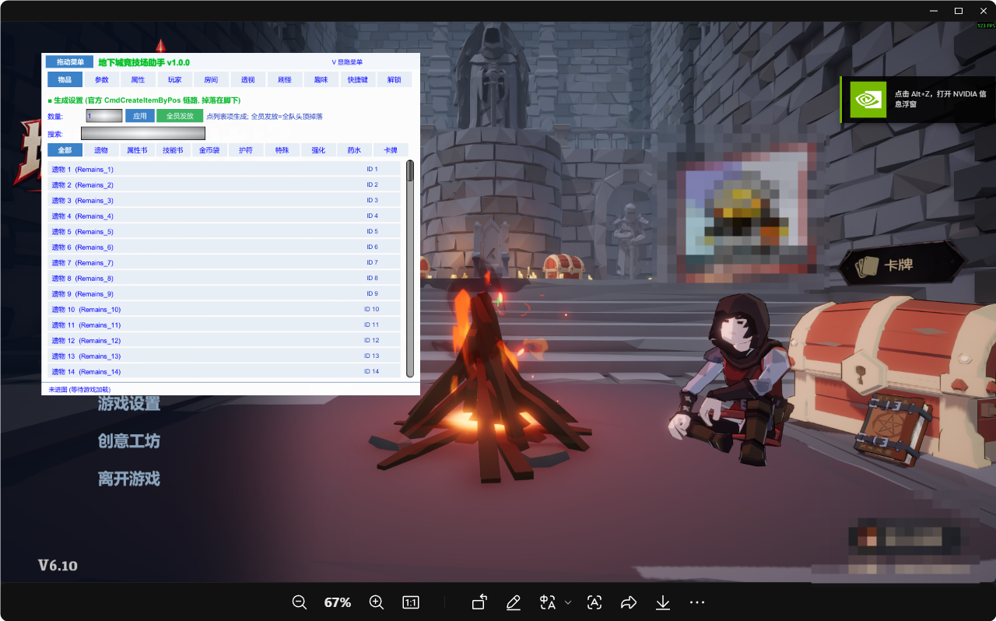Viewport: 996px width, 621px height.
Task: Filter items by 强化
Action: point(318,150)
